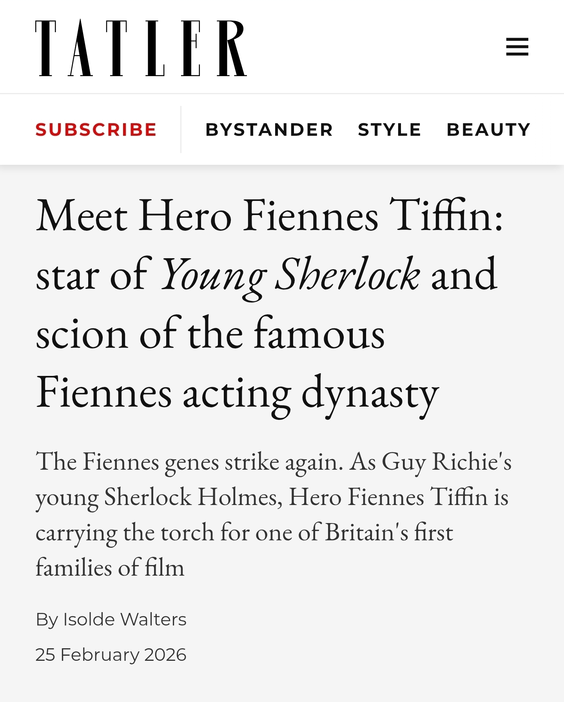Open the hamburger menu icon
This screenshot has width=564, height=702.
[517, 47]
